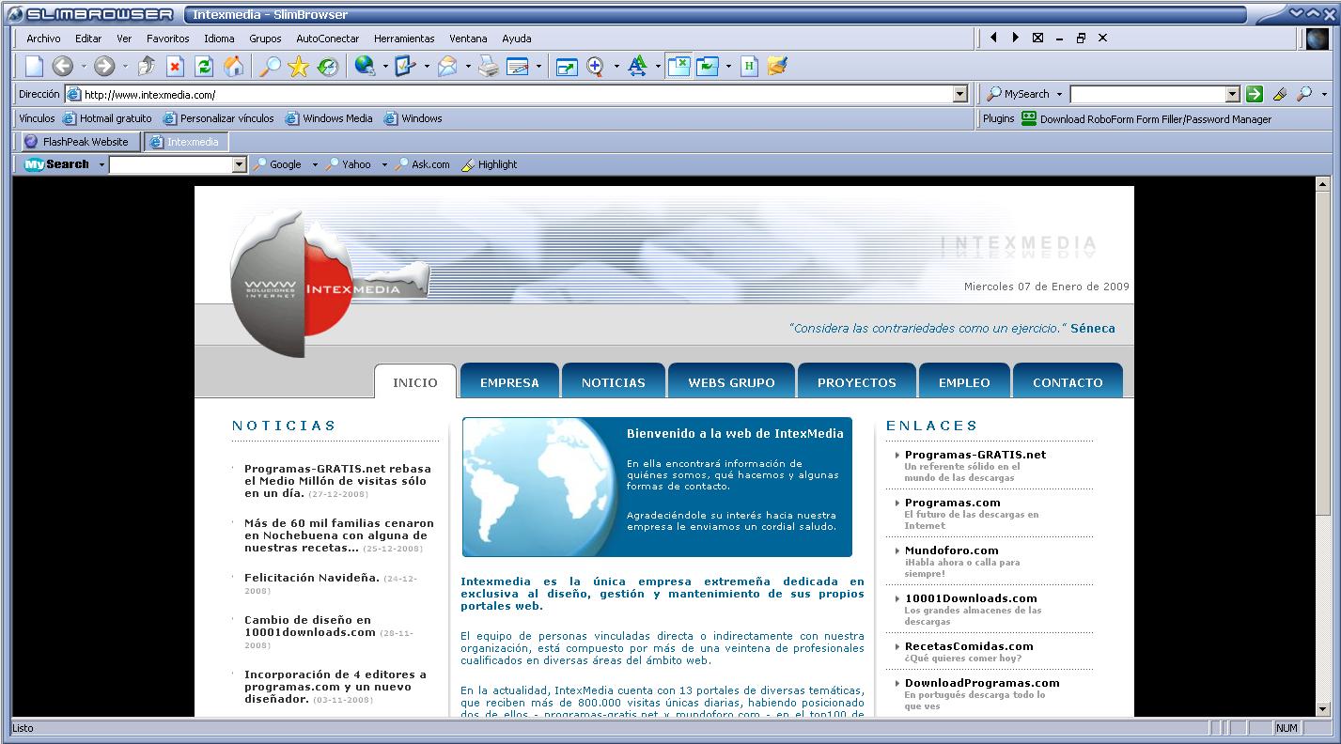Click the folder with brush cleanup icon

coord(777,66)
